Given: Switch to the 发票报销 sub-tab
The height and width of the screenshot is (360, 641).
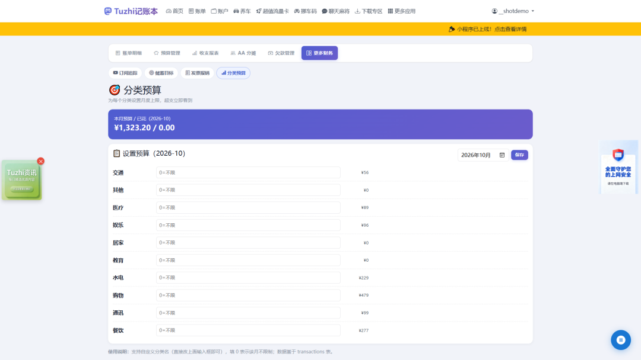Looking at the screenshot, I should [198, 73].
